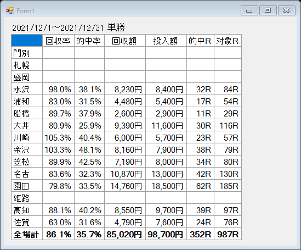
Task: Click the 42.5% cell for 笠松
Action: pyautogui.click(x=89, y=162)
